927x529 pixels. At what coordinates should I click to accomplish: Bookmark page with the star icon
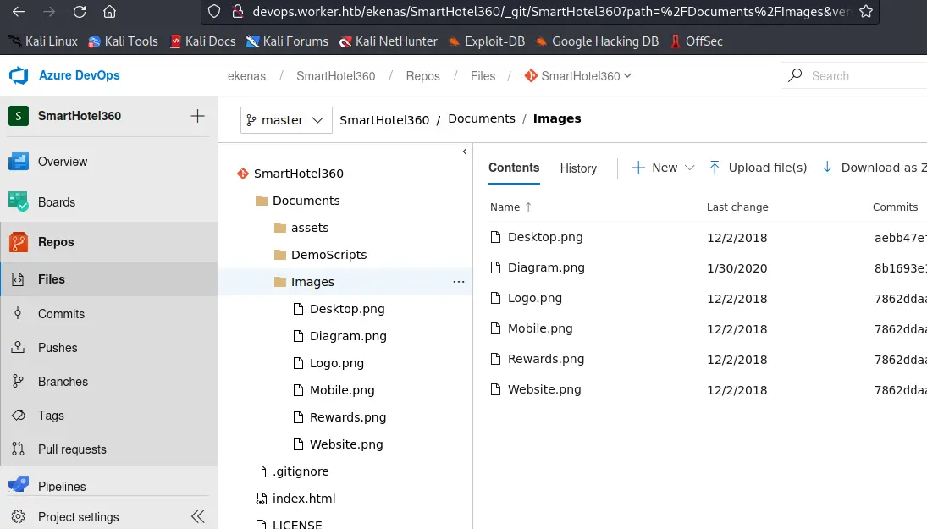(865, 12)
